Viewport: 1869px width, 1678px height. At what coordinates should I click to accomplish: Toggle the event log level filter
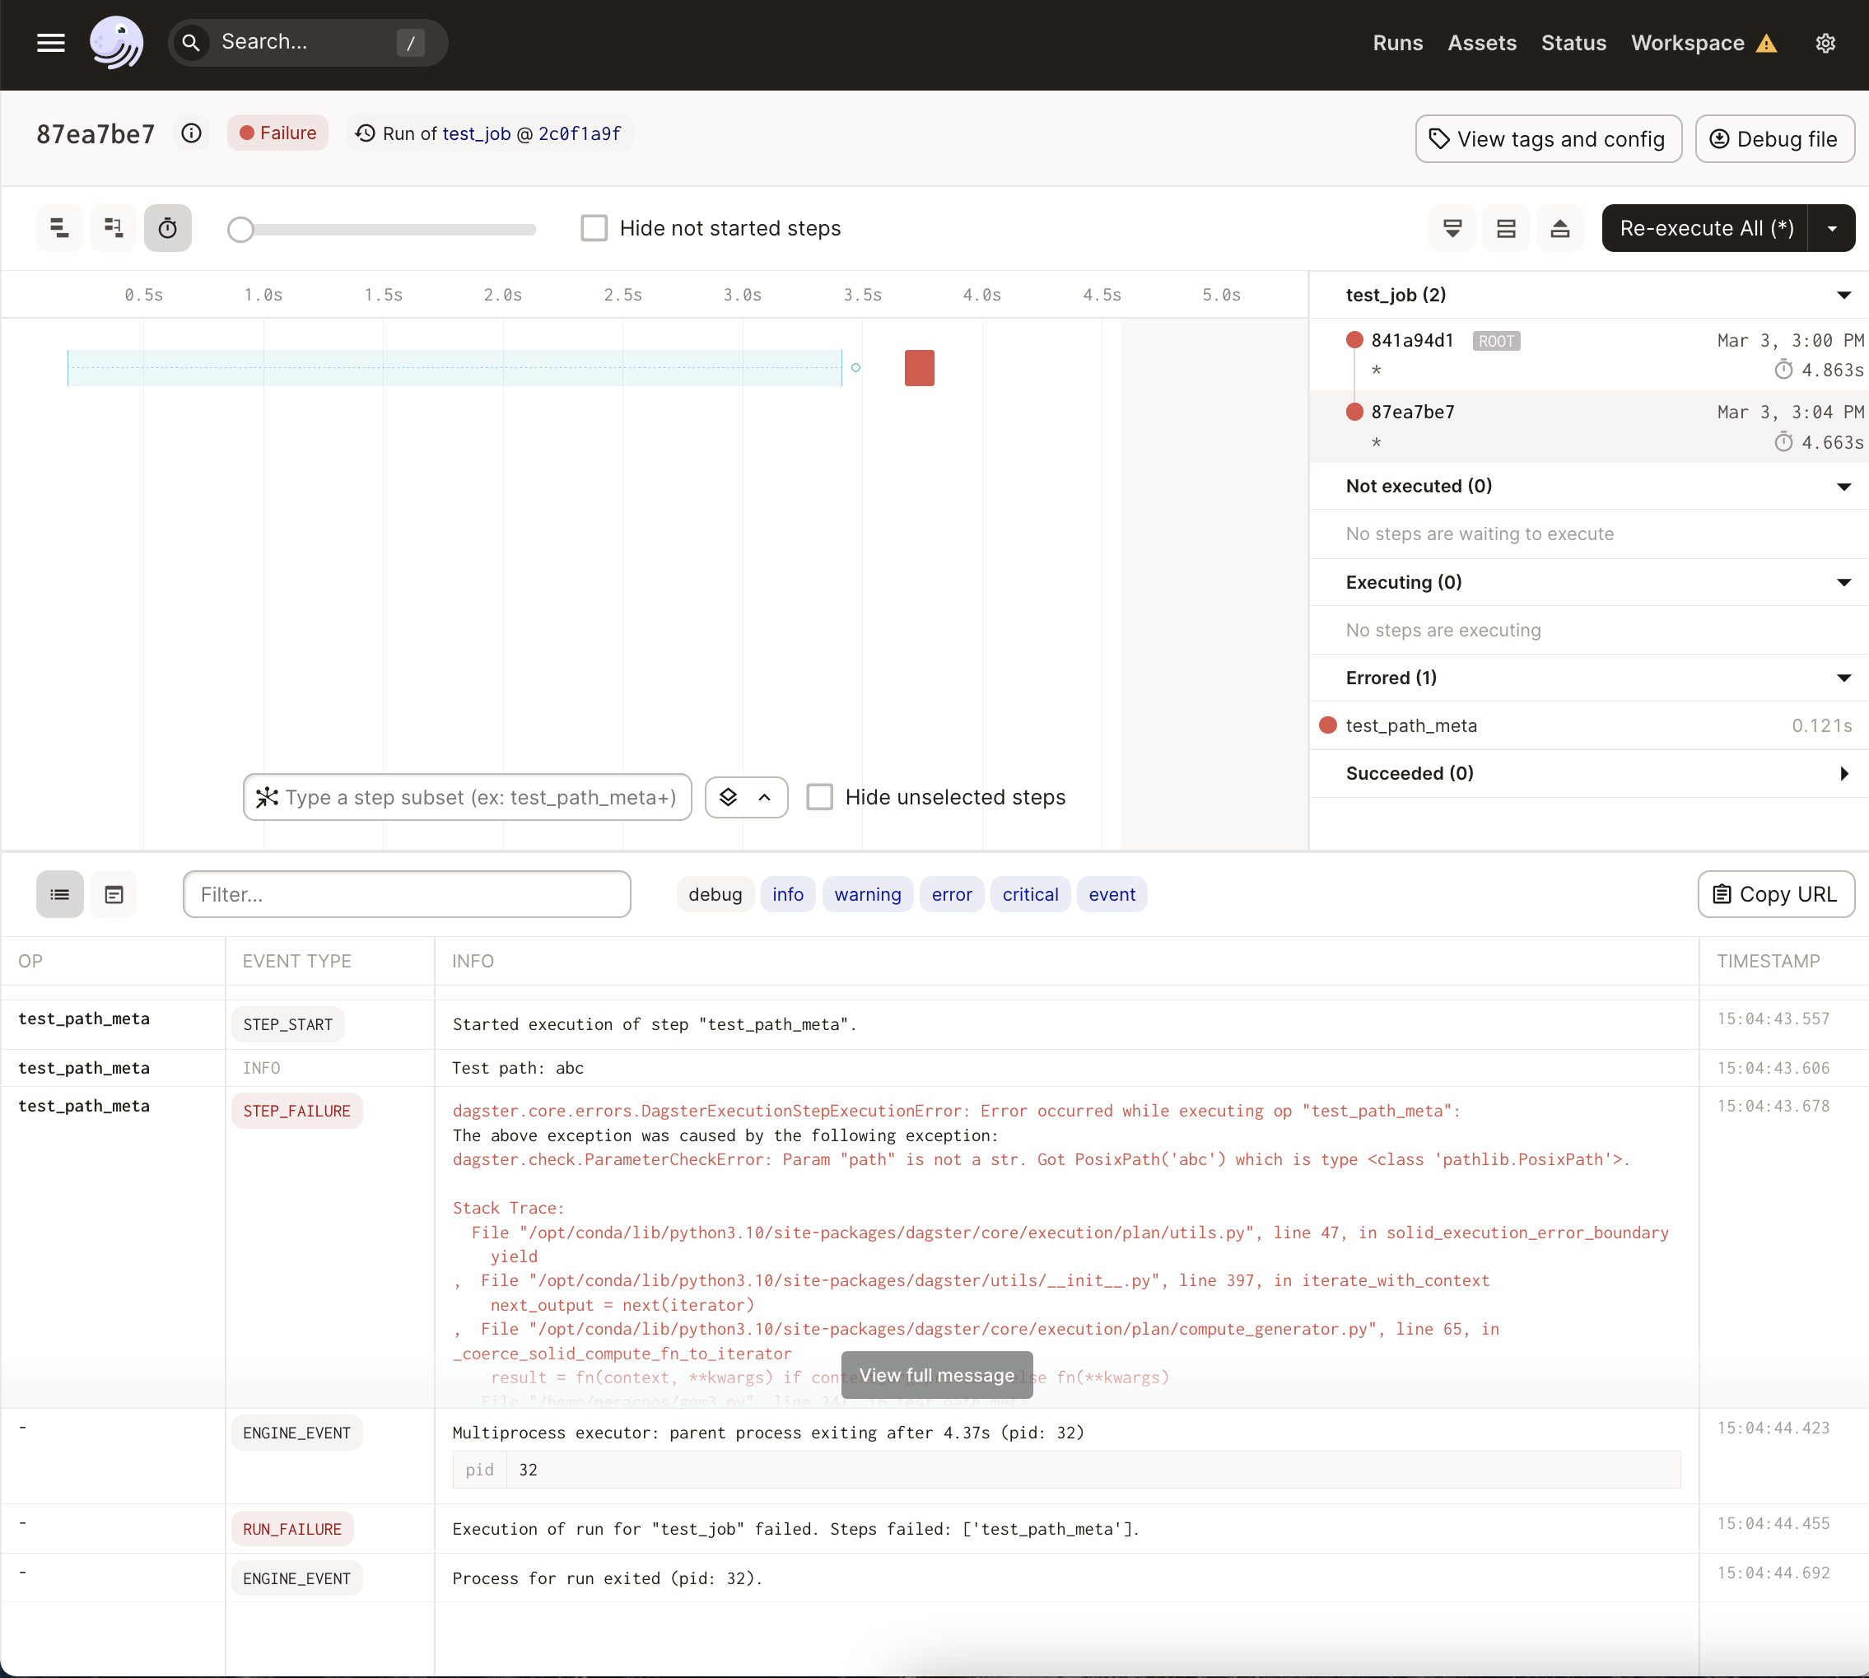click(x=1112, y=894)
